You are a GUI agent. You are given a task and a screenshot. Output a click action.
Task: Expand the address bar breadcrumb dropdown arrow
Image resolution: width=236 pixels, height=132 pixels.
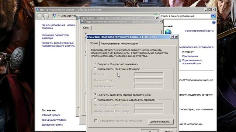pos(59,16)
